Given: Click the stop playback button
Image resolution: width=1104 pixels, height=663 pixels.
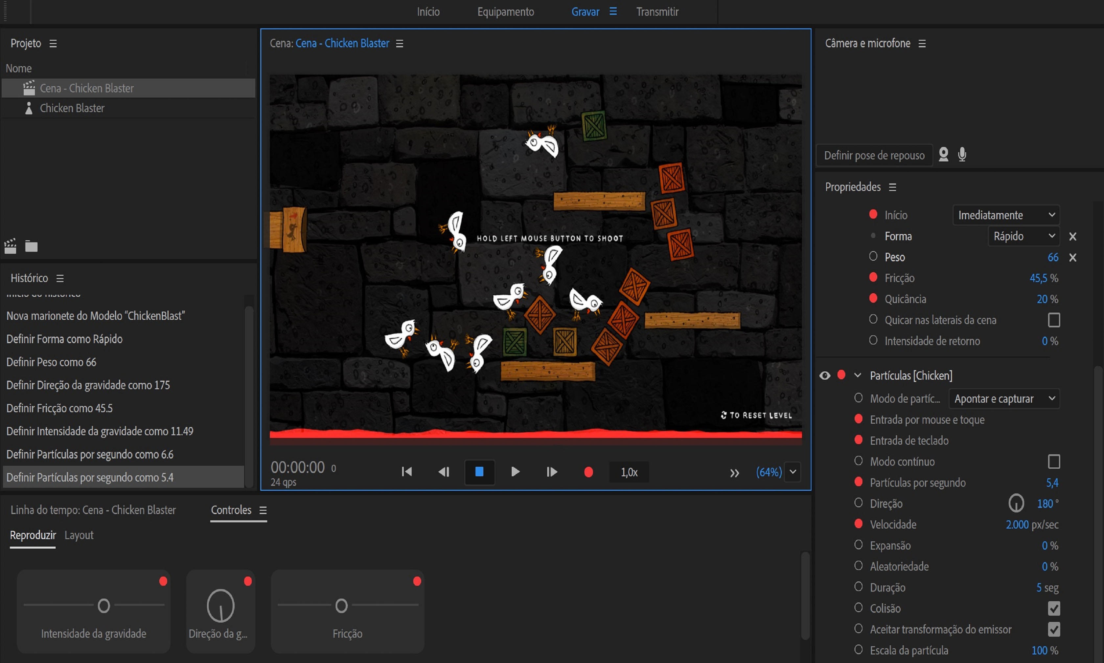Looking at the screenshot, I should coord(479,472).
